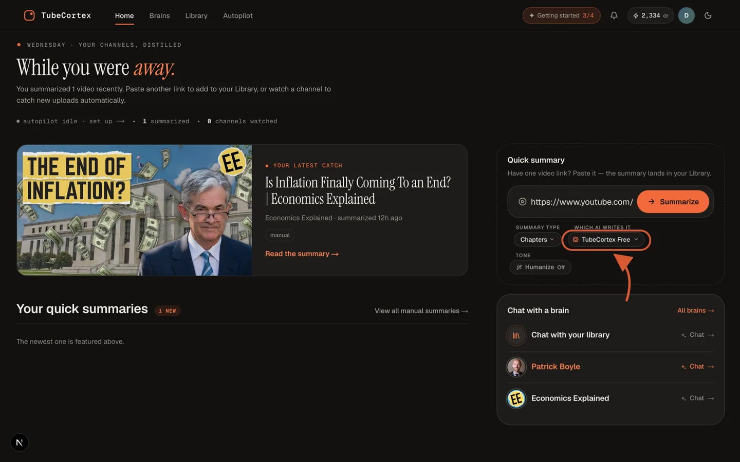
Task: Click Chat link for Economics Explained
Action: [x=697, y=398]
